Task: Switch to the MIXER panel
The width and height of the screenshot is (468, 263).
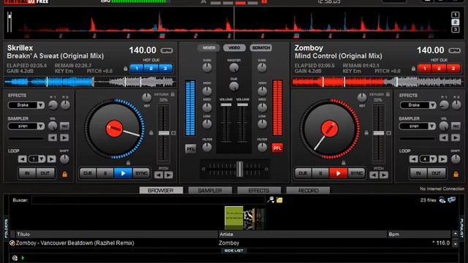Action: tap(208, 48)
